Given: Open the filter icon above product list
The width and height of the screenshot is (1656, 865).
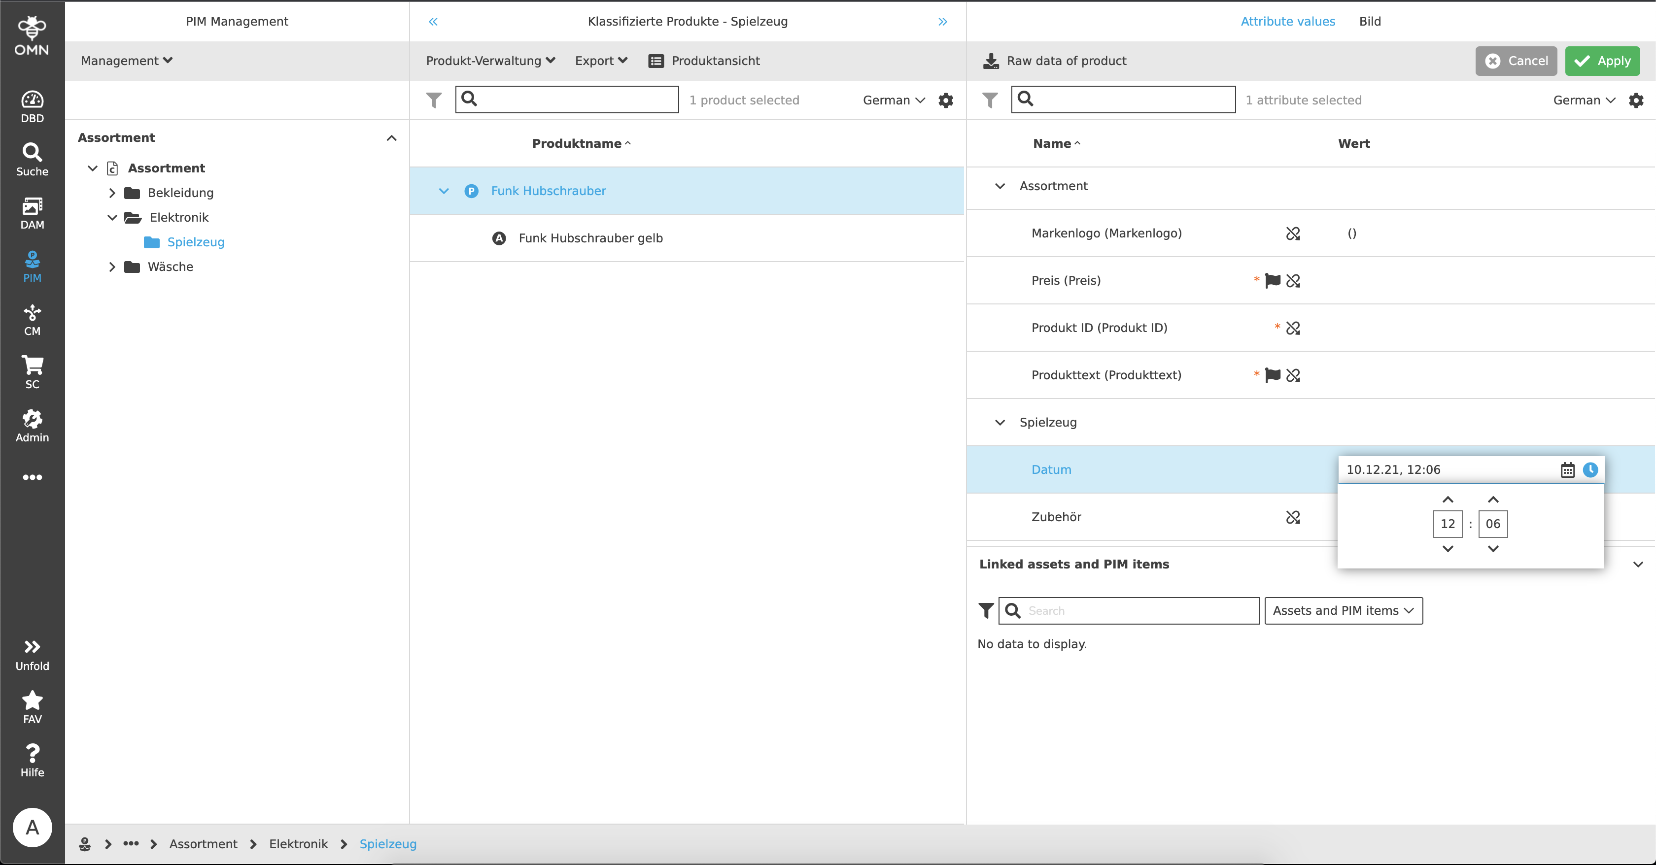Looking at the screenshot, I should pos(435,100).
